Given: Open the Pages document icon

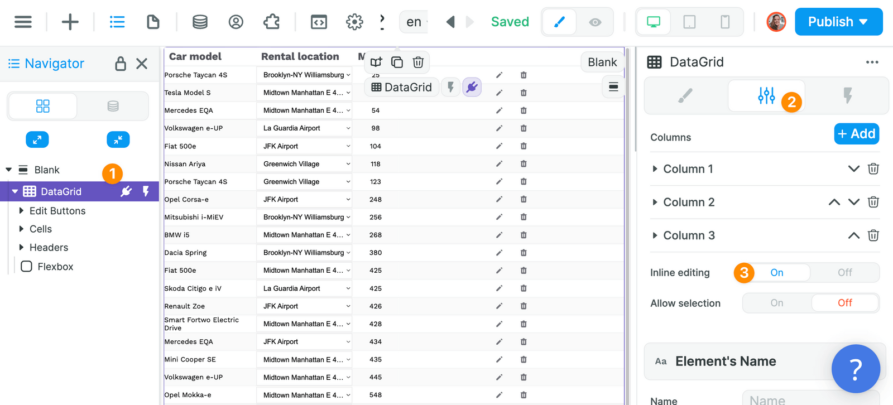Looking at the screenshot, I should point(153,22).
